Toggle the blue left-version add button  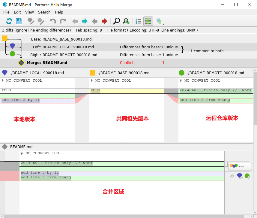[x=240, y=176]
